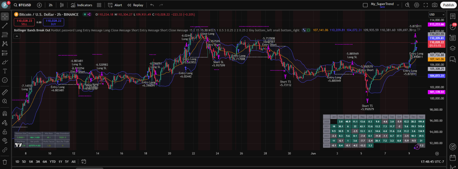458x169 pixels.
Task: Open the drawings link sync icon
Action: (5, 150)
